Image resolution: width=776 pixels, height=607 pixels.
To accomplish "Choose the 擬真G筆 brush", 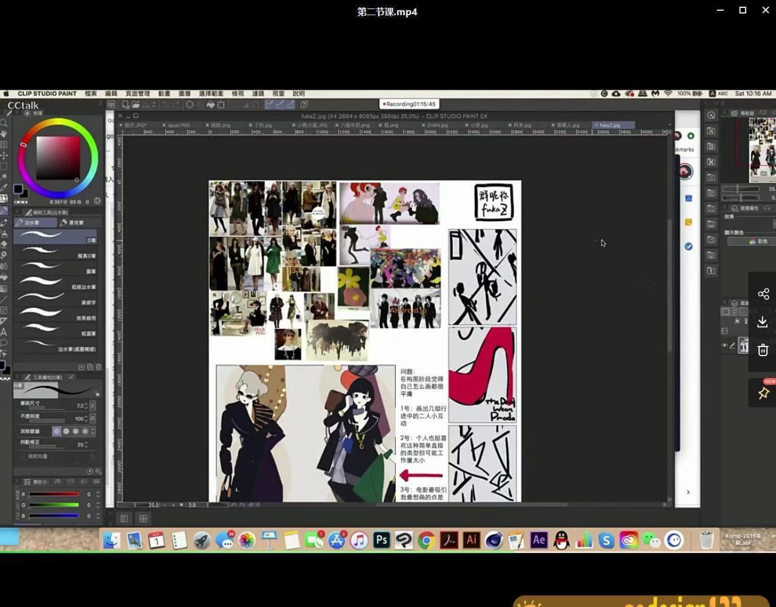I will tap(55, 251).
